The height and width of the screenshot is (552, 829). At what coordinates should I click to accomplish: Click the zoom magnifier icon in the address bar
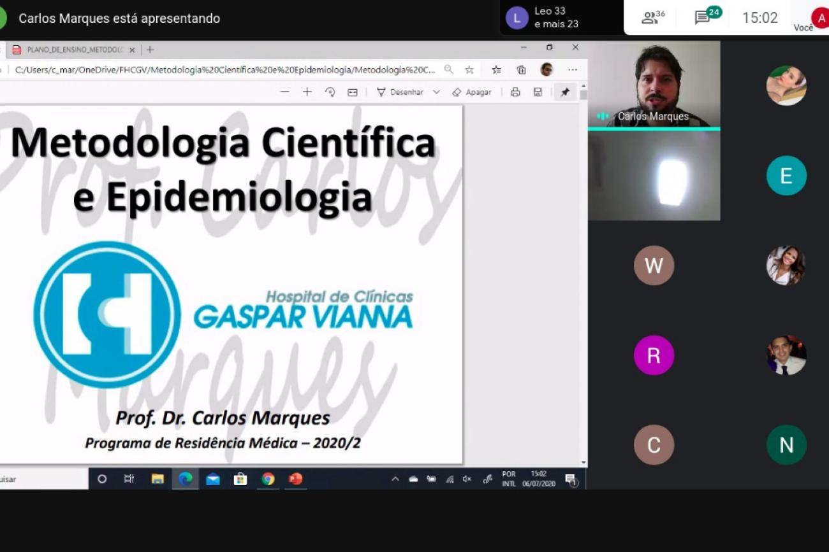[x=449, y=69]
